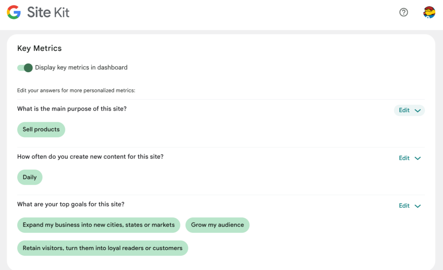Click the Site Kit title text
The image size is (443, 270).
click(x=48, y=13)
